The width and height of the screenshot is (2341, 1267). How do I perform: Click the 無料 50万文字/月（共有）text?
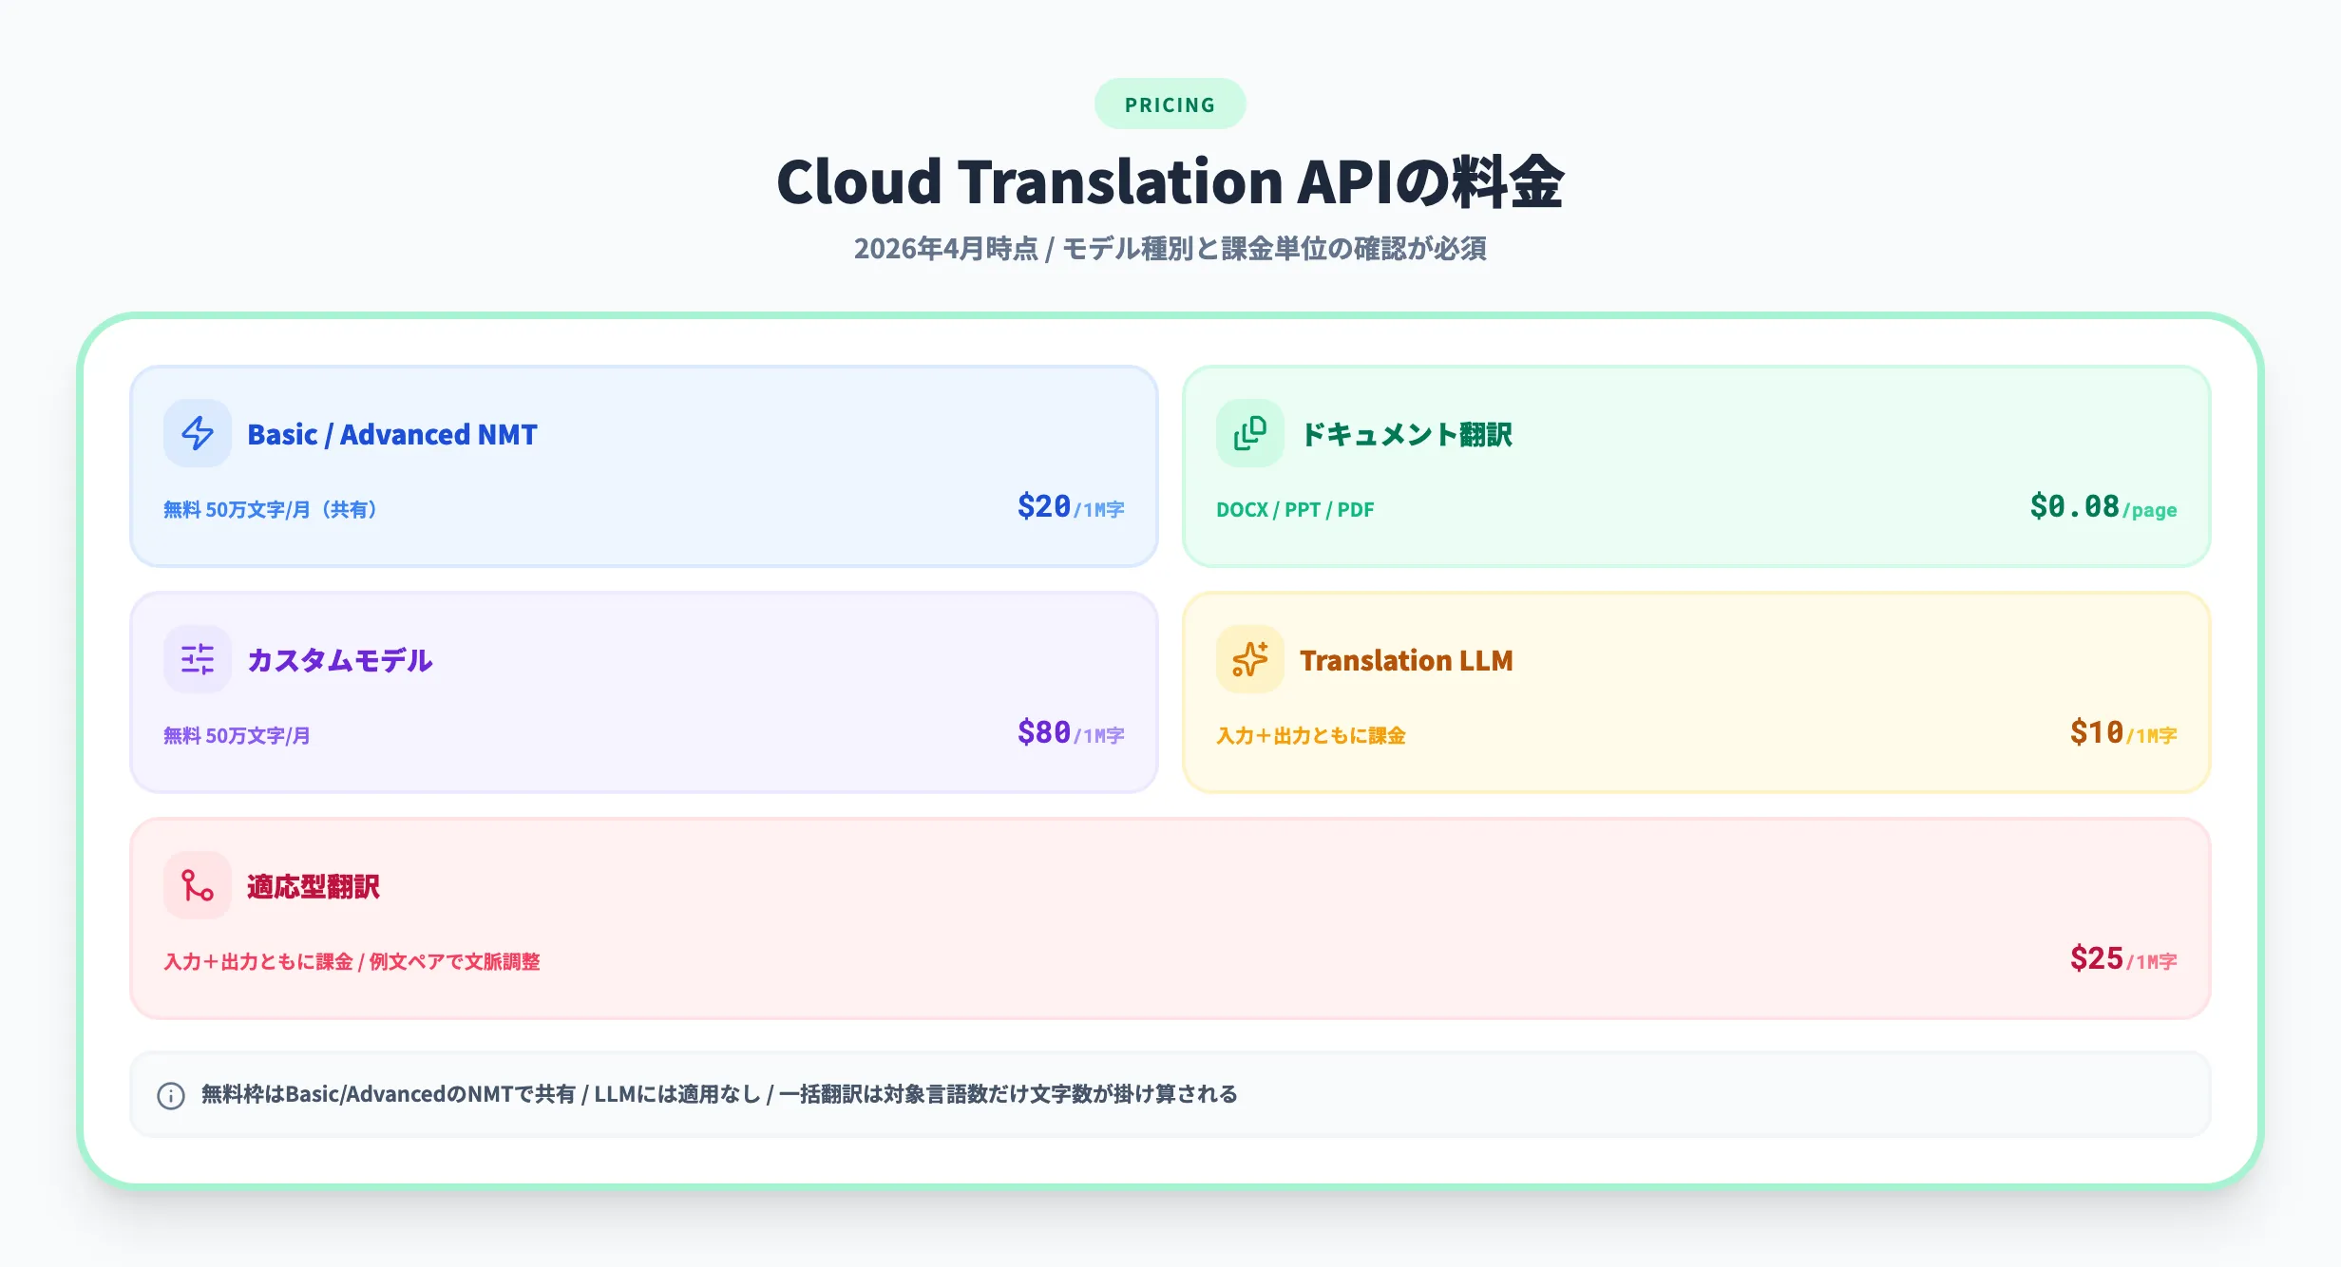271,509
